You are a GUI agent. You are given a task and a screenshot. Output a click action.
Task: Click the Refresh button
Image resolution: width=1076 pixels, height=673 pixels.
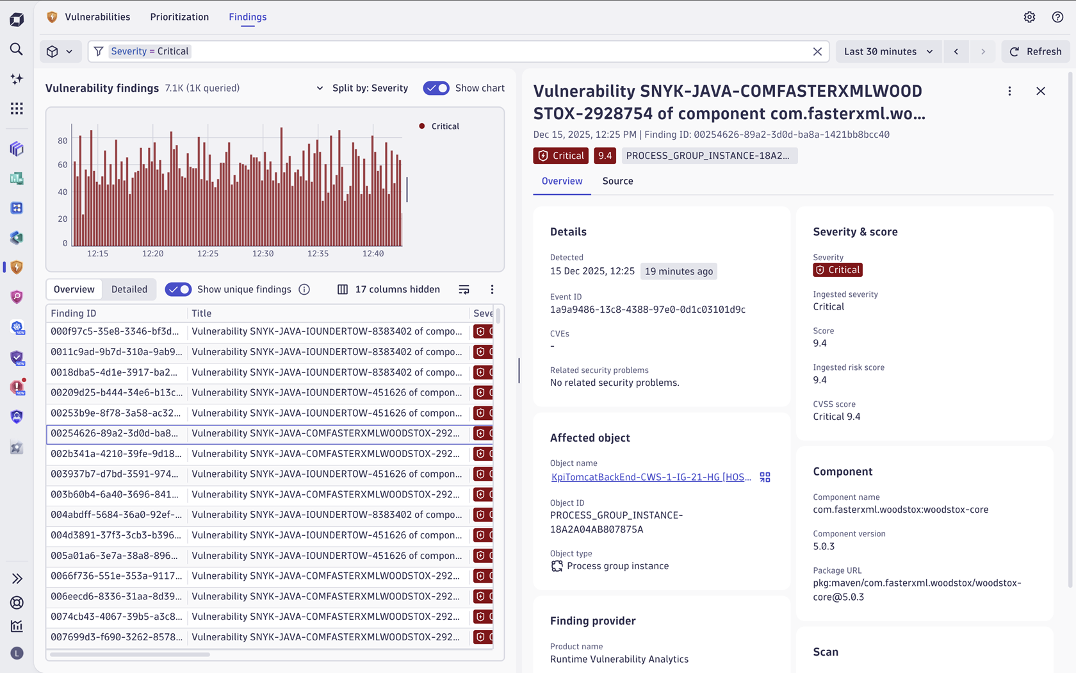tap(1035, 51)
